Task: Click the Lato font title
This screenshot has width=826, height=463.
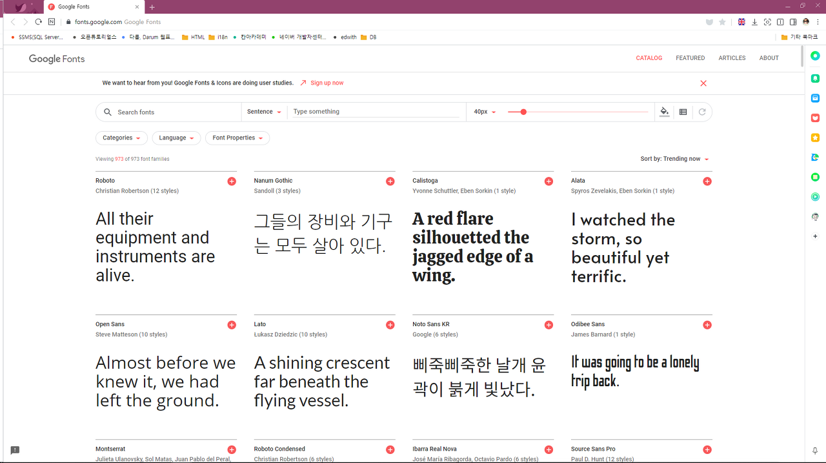Action: [260, 324]
